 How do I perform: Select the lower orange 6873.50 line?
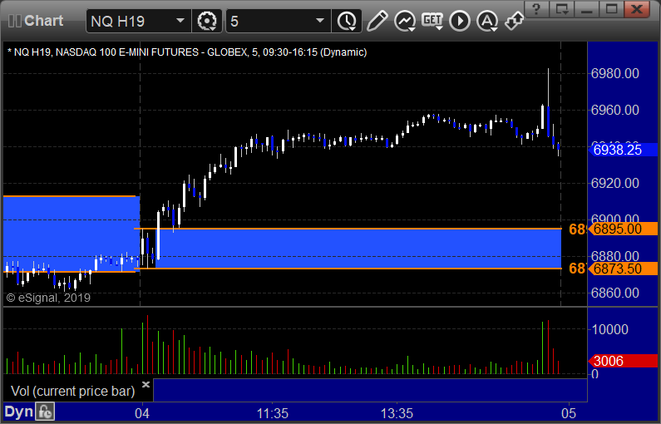click(348, 269)
